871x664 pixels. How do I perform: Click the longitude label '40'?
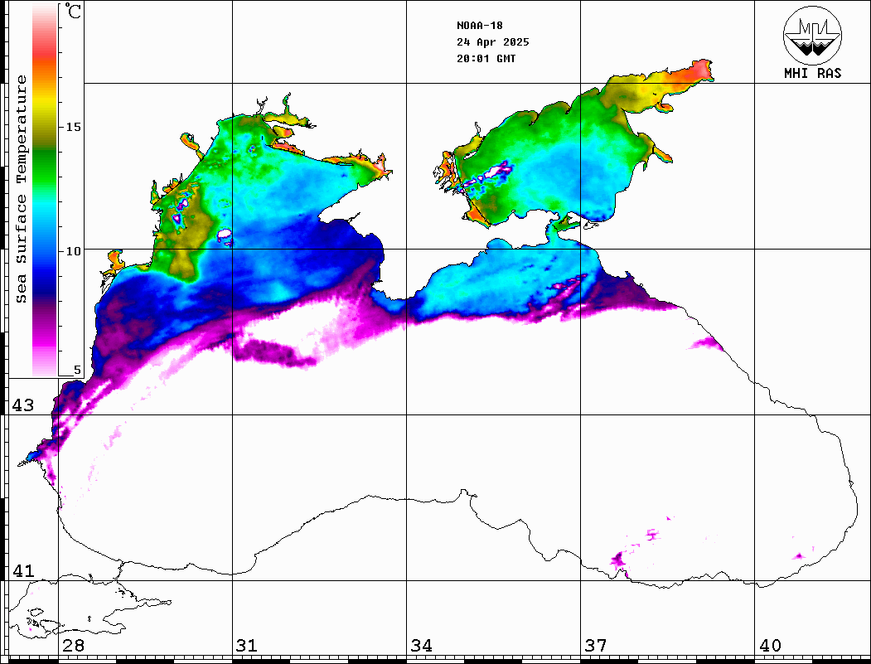(x=770, y=646)
